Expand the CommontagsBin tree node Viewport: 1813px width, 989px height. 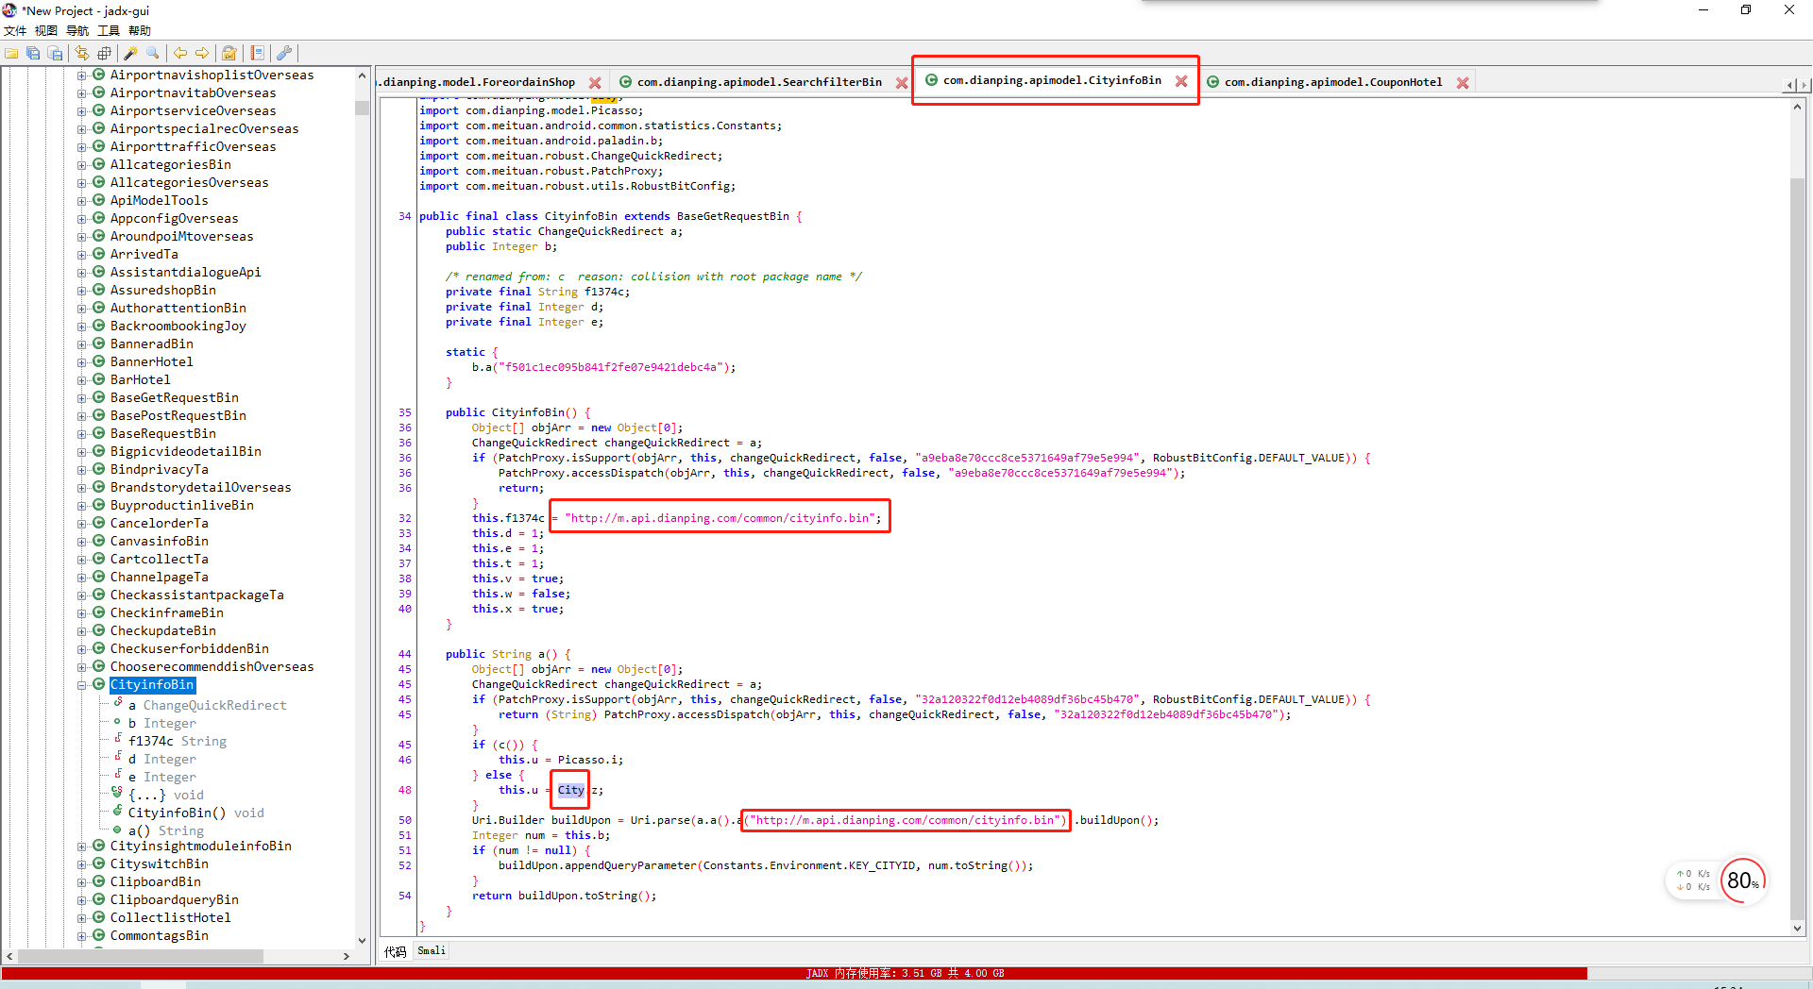click(x=82, y=936)
